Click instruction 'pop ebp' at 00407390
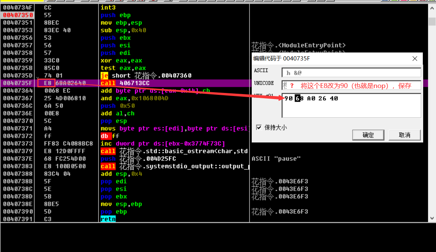436x252 pixels. (114, 212)
